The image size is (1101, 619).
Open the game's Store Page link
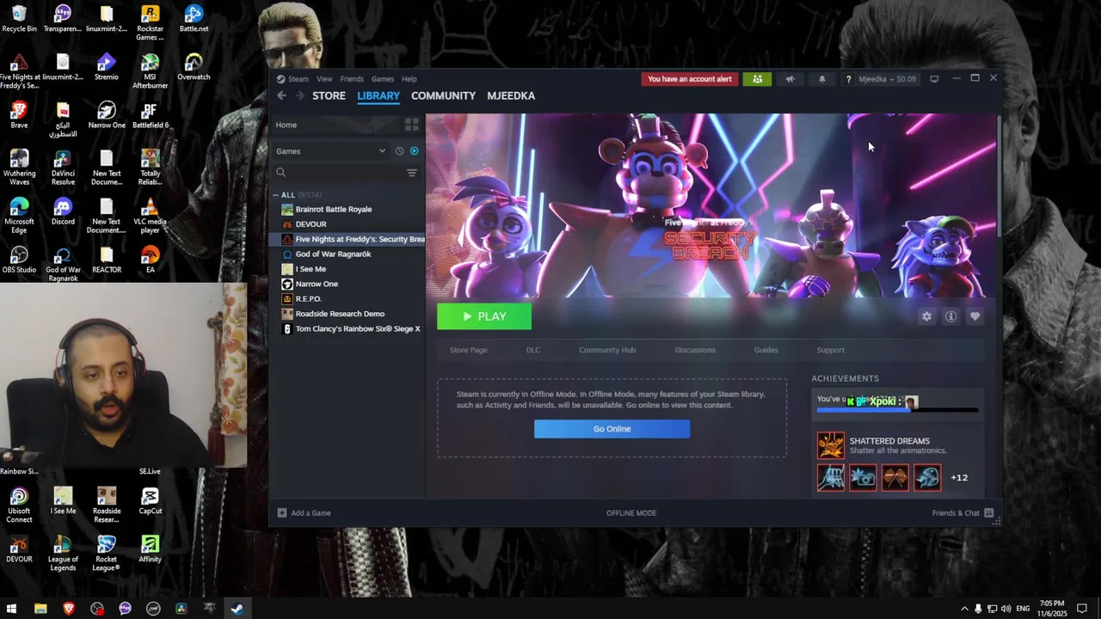pyautogui.click(x=468, y=350)
